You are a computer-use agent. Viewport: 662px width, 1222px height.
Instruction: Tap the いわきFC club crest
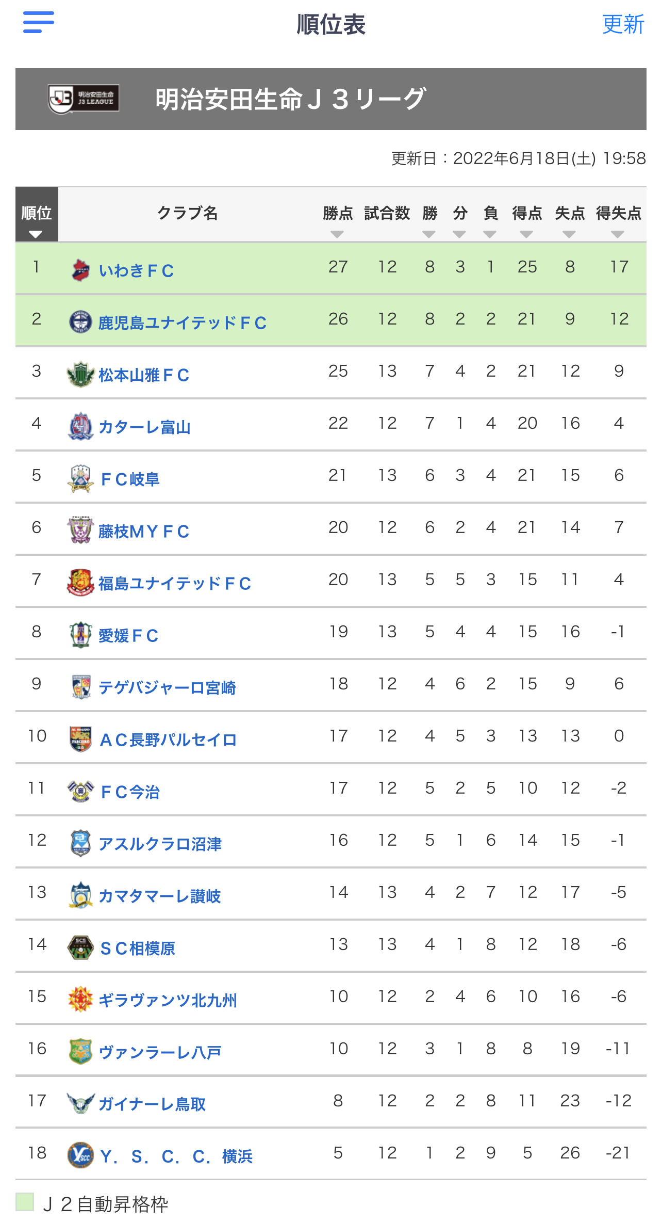(80, 270)
